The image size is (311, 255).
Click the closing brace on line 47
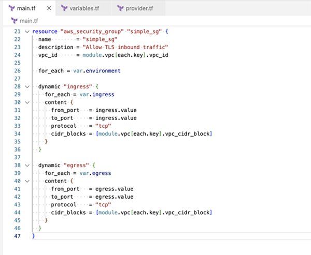click(33, 236)
